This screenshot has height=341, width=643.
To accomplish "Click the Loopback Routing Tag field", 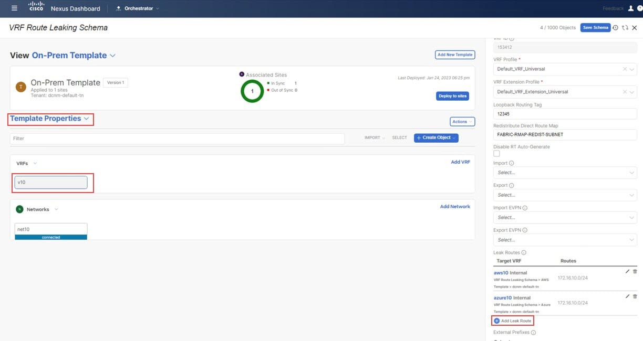I will [565, 114].
